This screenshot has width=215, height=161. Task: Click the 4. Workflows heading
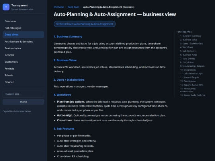62,95
